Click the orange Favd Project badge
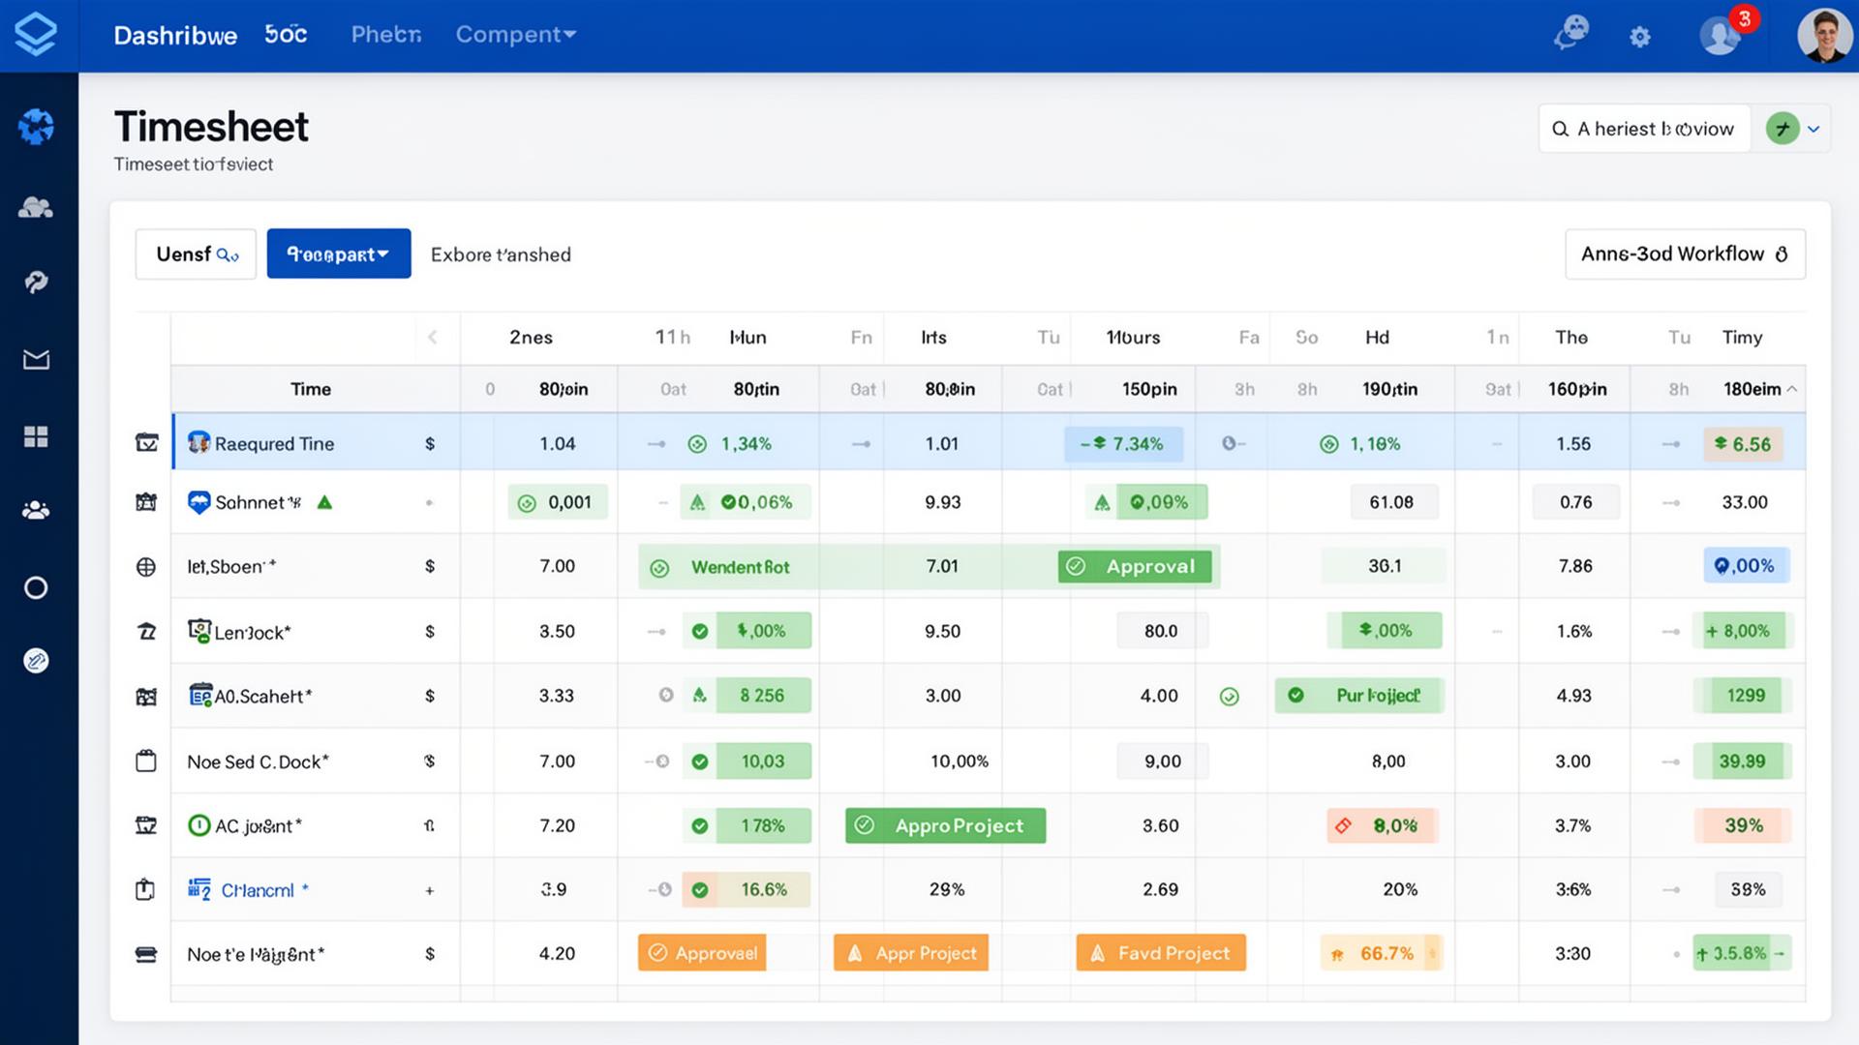 [x=1161, y=953]
